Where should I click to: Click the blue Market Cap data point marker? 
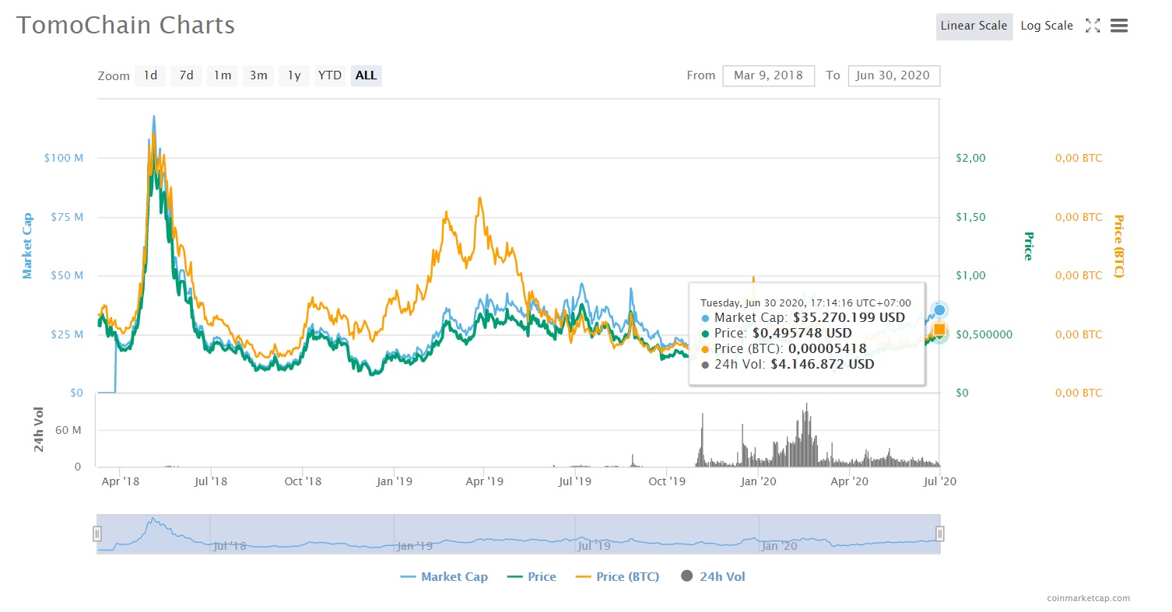(x=939, y=310)
